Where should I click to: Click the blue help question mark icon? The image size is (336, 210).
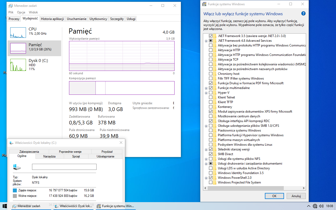(303, 14)
